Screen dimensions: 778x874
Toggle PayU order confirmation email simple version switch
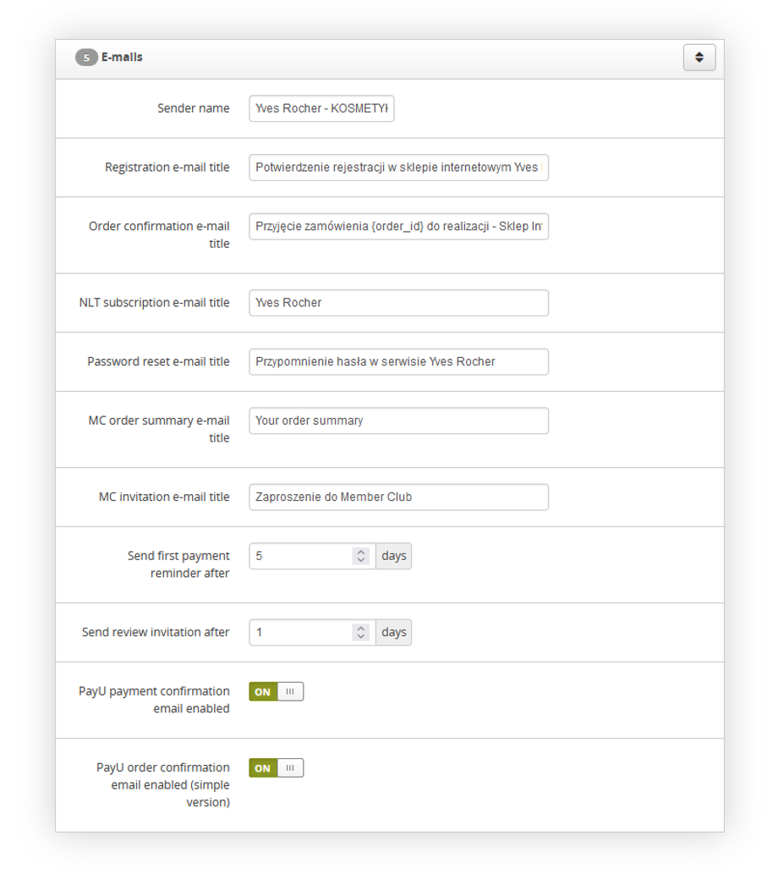[277, 768]
